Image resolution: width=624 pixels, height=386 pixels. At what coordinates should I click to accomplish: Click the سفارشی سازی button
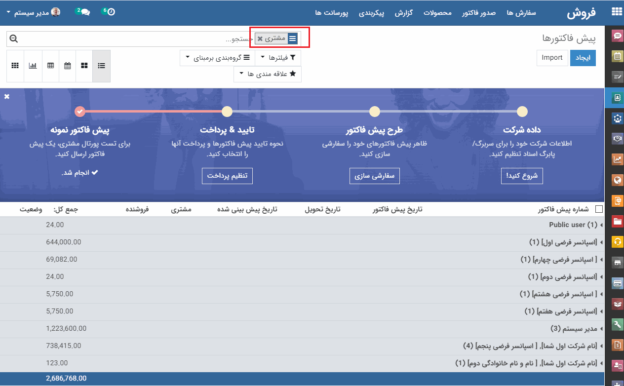[375, 176]
